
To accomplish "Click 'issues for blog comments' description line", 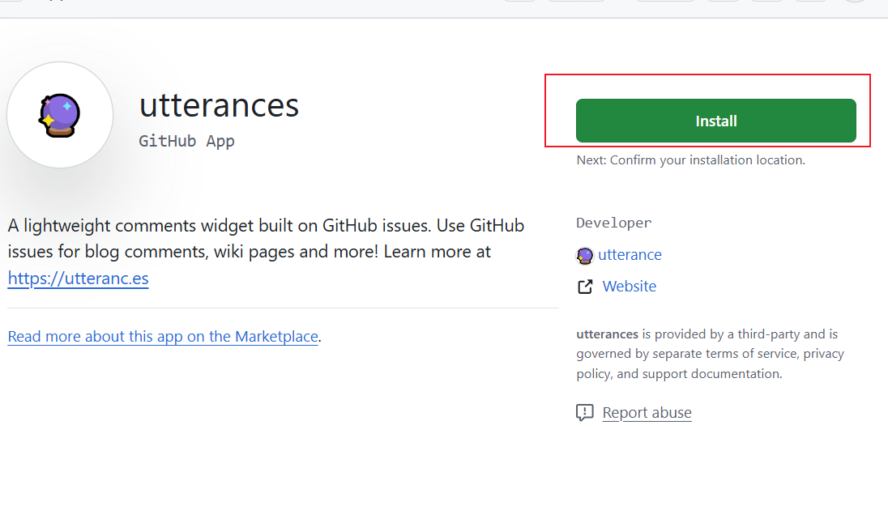I will point(249,252).
